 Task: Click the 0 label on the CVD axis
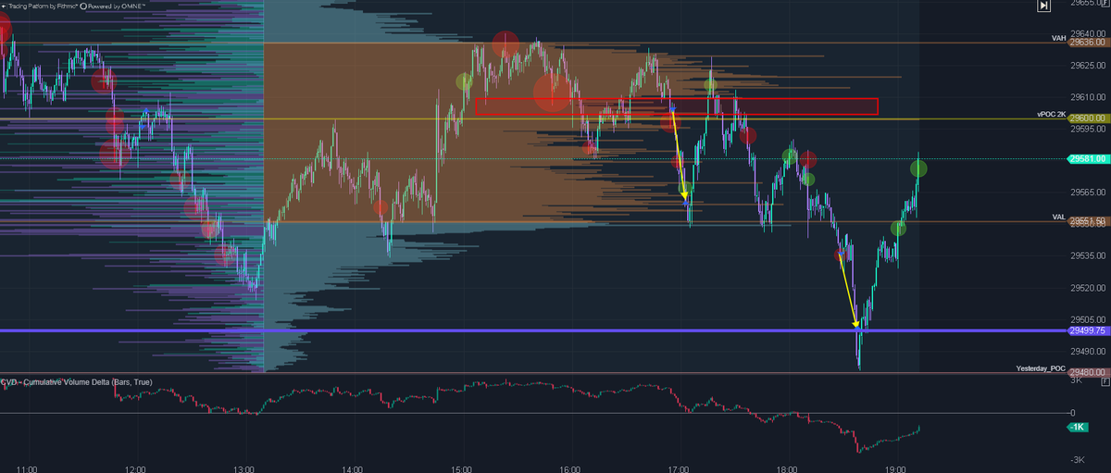point(1073,413)
